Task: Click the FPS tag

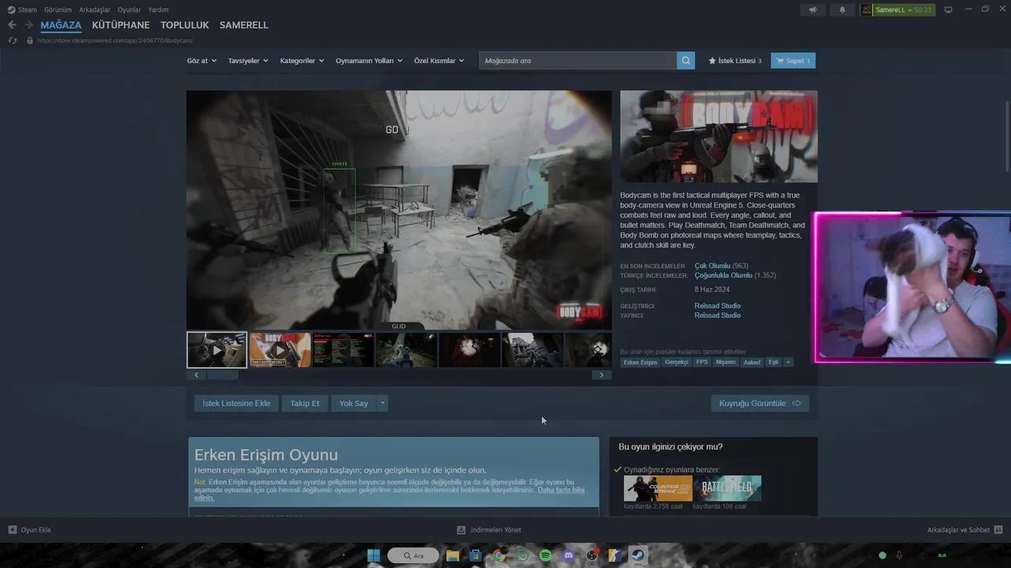Action: [x=702, y=362]
